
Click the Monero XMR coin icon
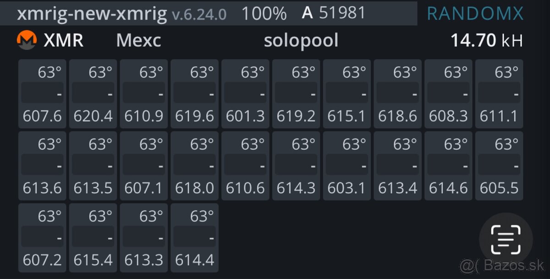click(x=27, y=40)
